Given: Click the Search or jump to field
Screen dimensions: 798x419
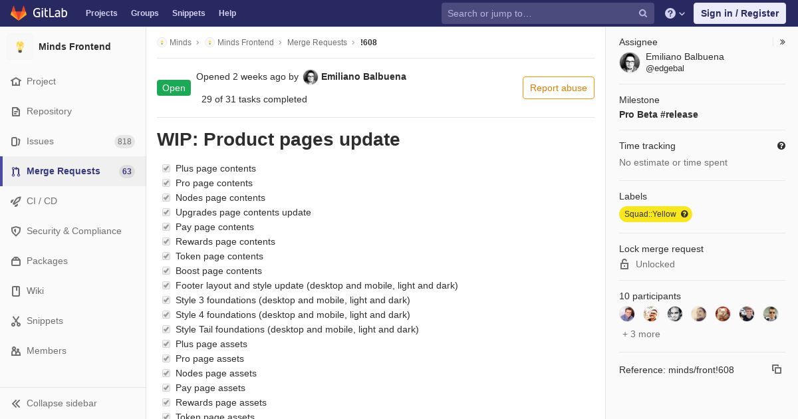Looking at the screenshot, I should pos(539,13).
